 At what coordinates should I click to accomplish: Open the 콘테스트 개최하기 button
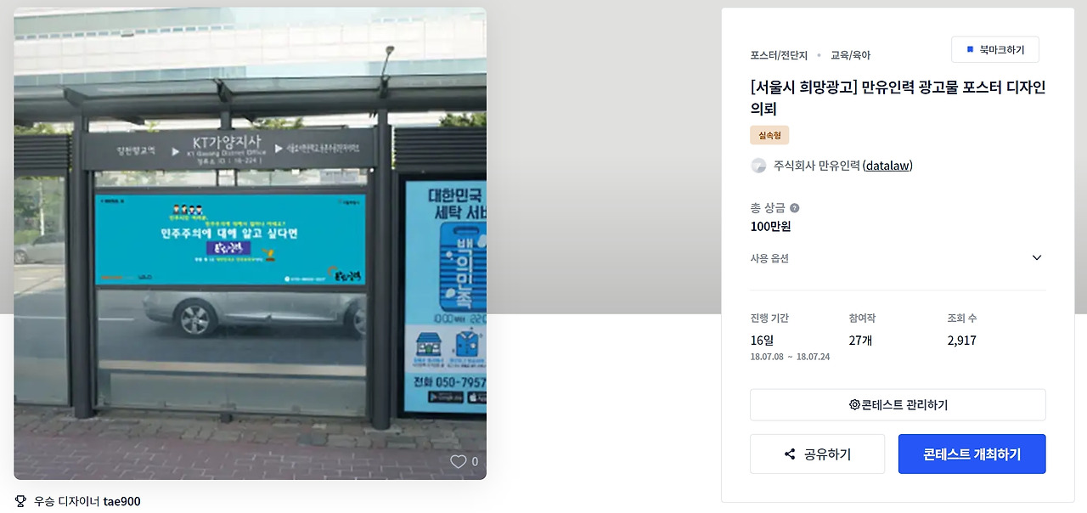pos(972,454)
